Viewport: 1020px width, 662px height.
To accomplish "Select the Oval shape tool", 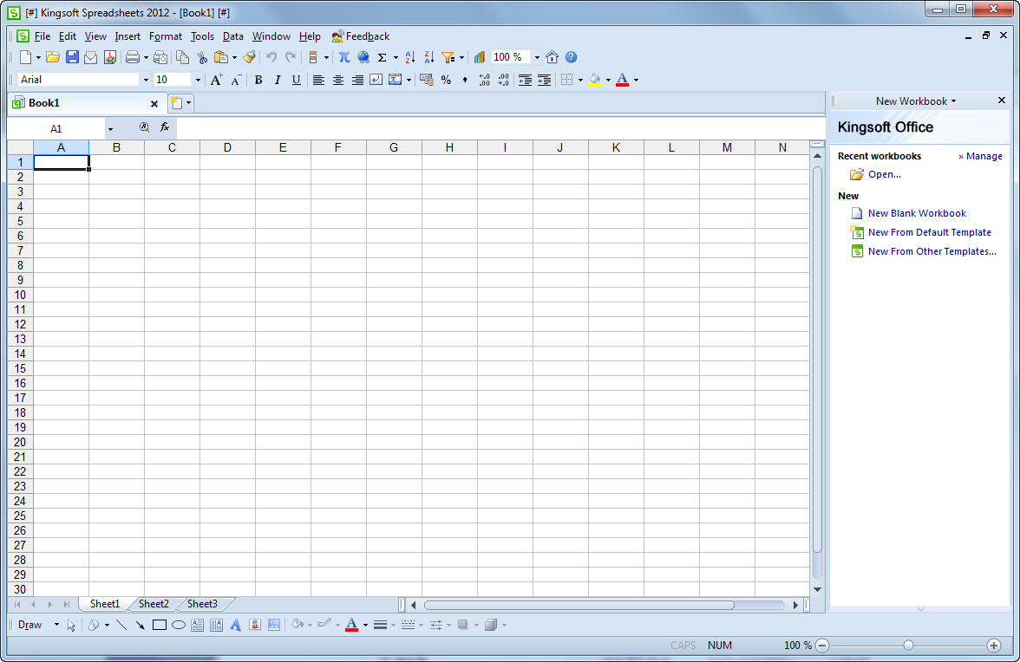I will click(x=179, y=625).
